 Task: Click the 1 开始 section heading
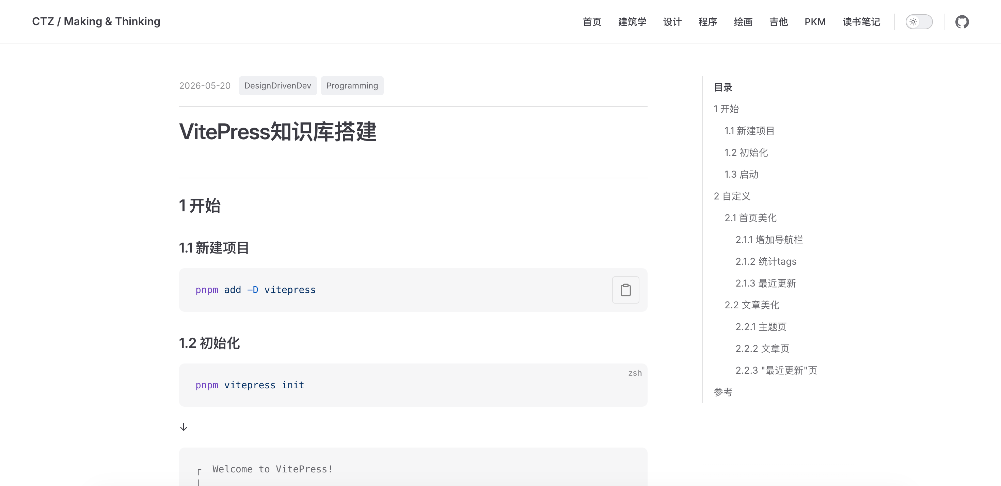[200, 206]
